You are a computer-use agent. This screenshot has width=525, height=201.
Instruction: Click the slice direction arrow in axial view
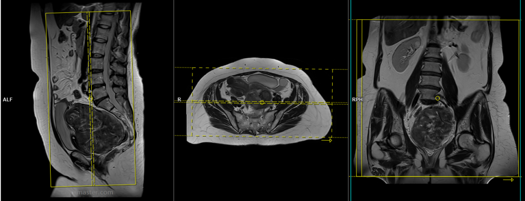(x=327, y=141)
